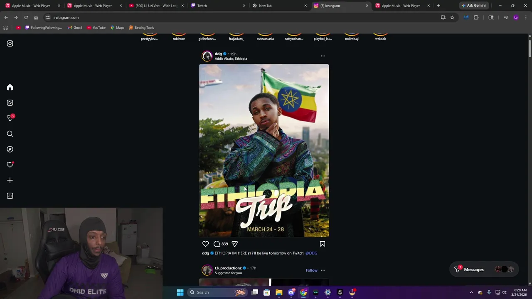This screenshot has height=299, width=532.
Task: Click the @DDG mention in caption
Action: [311, 253]
